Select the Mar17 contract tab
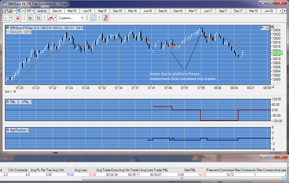 click(193, 11)
